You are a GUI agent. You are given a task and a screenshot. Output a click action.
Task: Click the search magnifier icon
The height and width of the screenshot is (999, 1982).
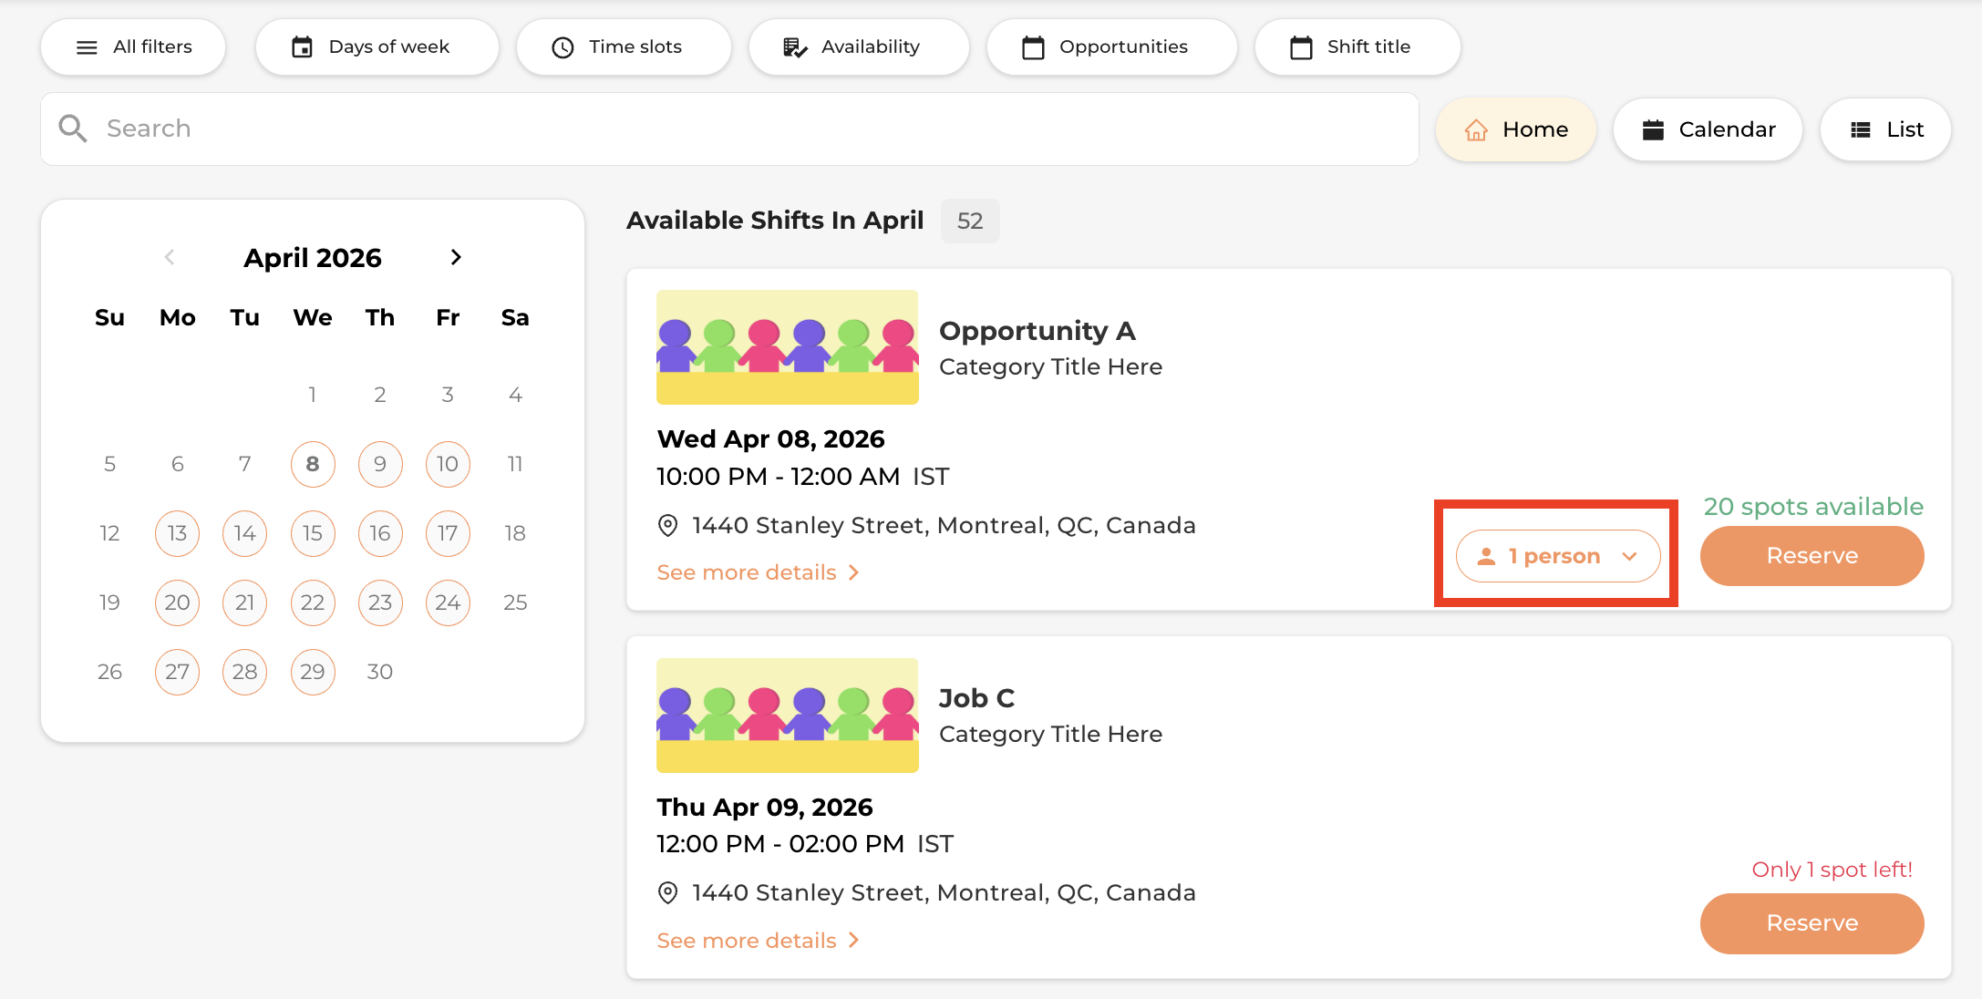(73, 129)
